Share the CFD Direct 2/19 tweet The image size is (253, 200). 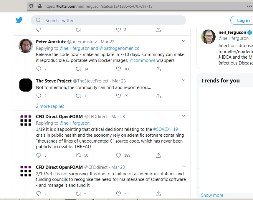point(158,194)
